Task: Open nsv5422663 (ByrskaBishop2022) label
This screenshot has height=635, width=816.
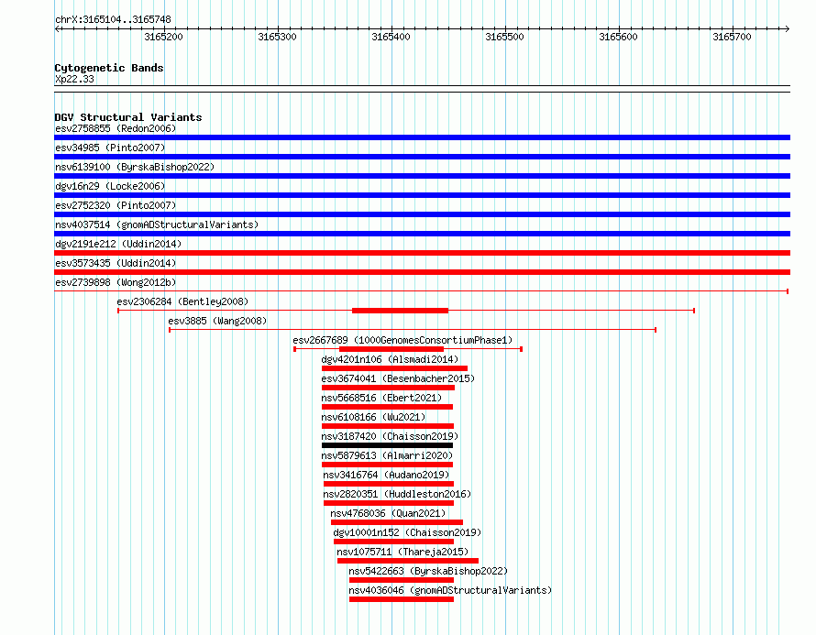Action: (x=428, y=571)
